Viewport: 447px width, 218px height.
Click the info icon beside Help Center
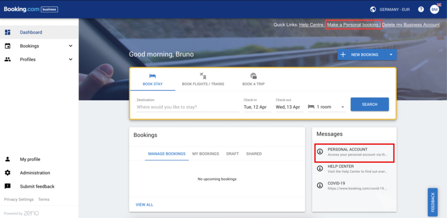pyautogui.click(x=320, y=168)
